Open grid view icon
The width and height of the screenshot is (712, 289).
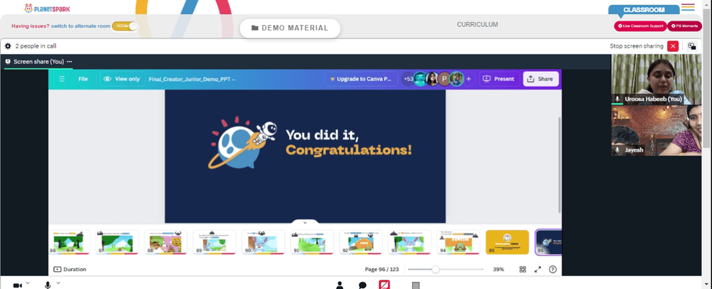click(523, 270)
